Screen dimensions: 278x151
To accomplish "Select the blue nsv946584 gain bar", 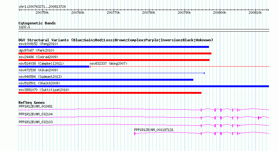I will [x=106, y=80].
